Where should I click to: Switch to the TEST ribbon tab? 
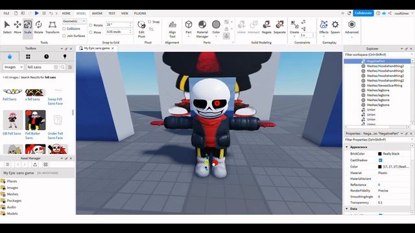pos(112,13)
